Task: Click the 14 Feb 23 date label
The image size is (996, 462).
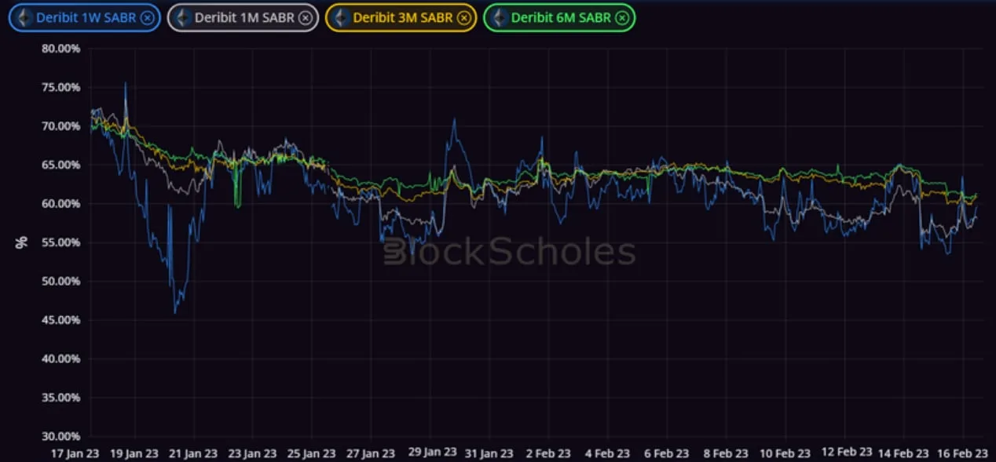Action: 903,453
